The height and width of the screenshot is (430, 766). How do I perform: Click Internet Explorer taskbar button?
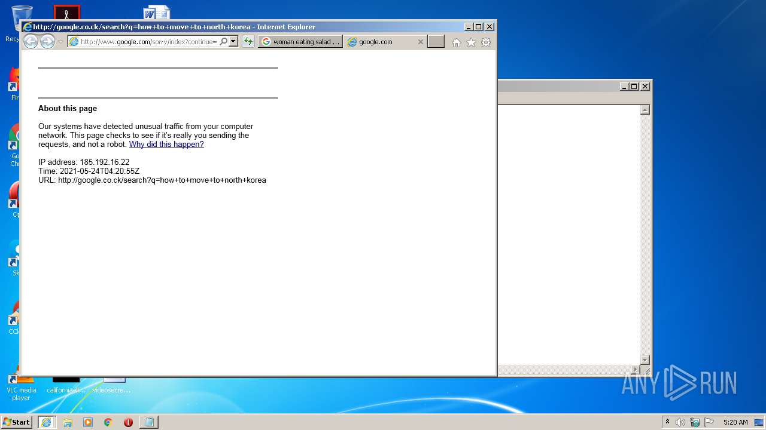point(46,422)
